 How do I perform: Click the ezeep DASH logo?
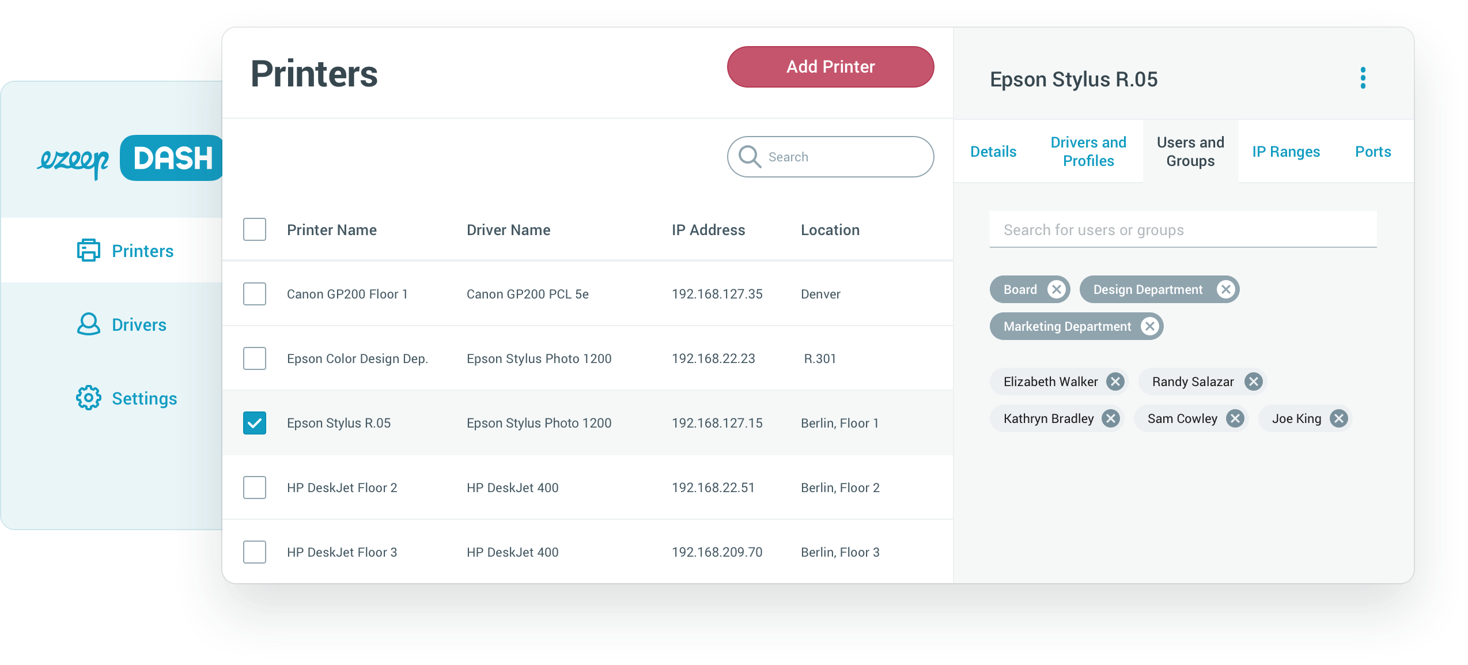point(130,158)
